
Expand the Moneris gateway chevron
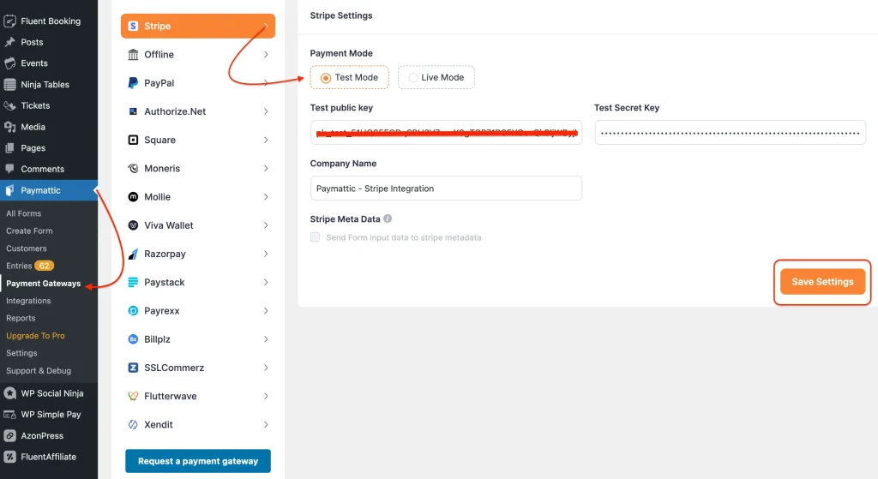pyautogui.click(x=266, y=169)
